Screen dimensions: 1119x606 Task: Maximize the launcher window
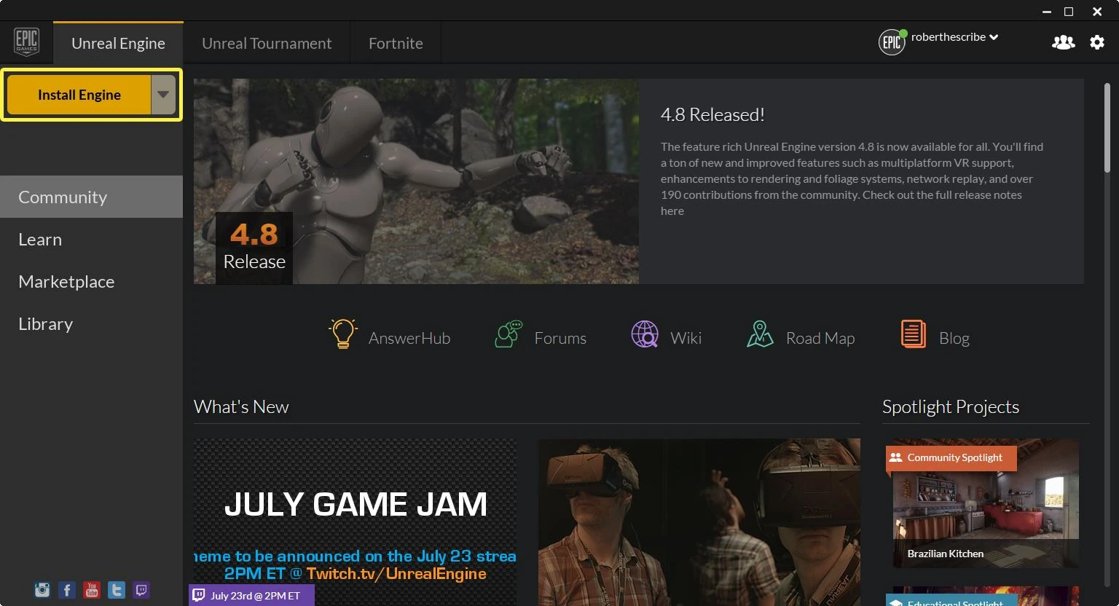[x=1069, y=12]
